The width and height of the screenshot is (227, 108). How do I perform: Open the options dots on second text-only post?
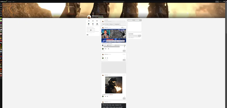(x=125, y=58)
